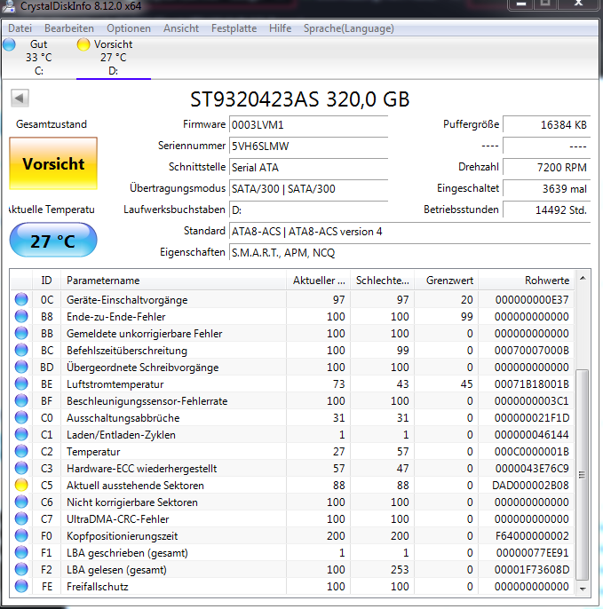Viewport: 603px width, 609px height.
Task: Select raw value DAD000002B08
Action: point(530,485)
